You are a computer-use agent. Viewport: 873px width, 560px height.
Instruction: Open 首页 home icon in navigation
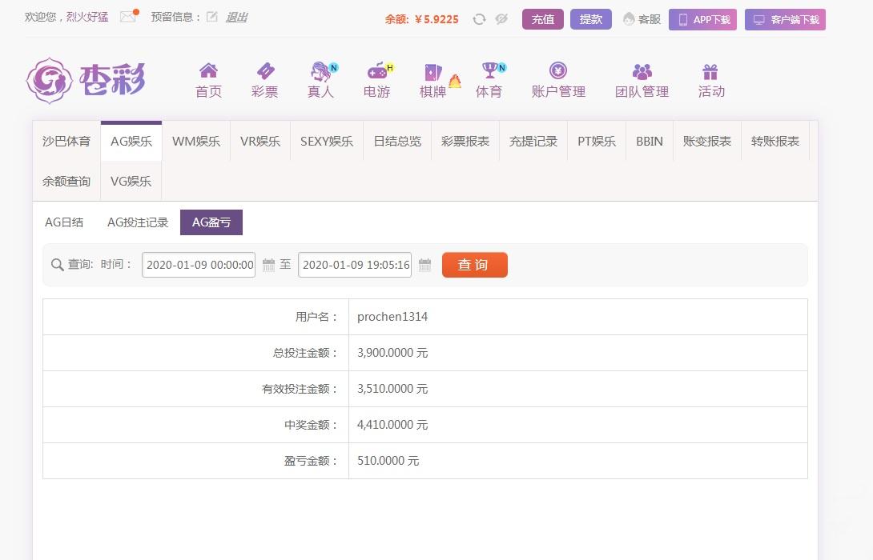(x=208, y=71)
